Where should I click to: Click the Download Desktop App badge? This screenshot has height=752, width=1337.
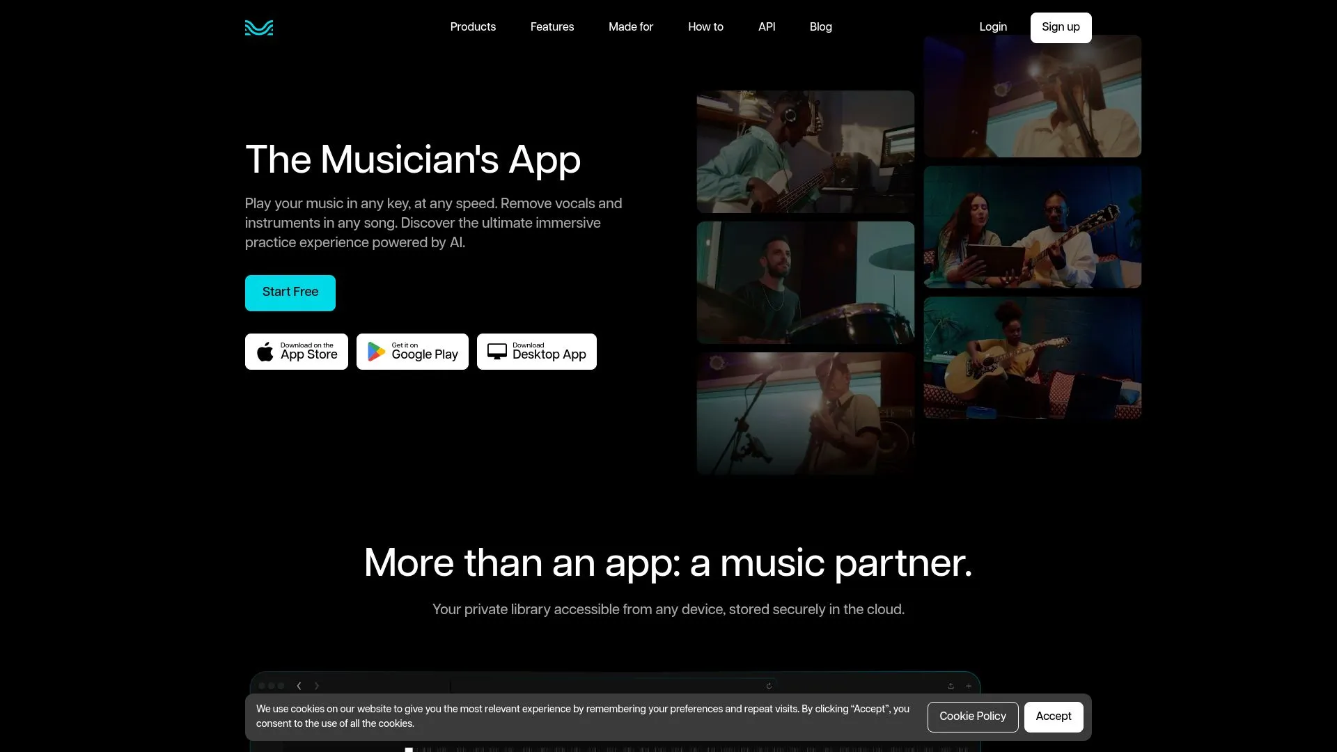[x=536, y=352]
